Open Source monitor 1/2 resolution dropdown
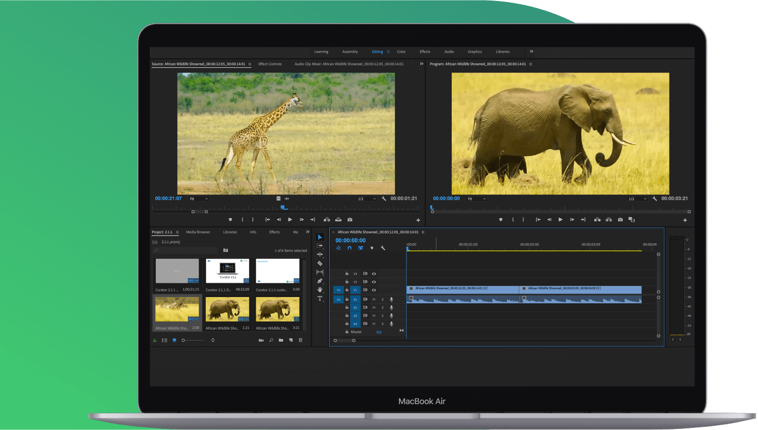 click(367, 199)
